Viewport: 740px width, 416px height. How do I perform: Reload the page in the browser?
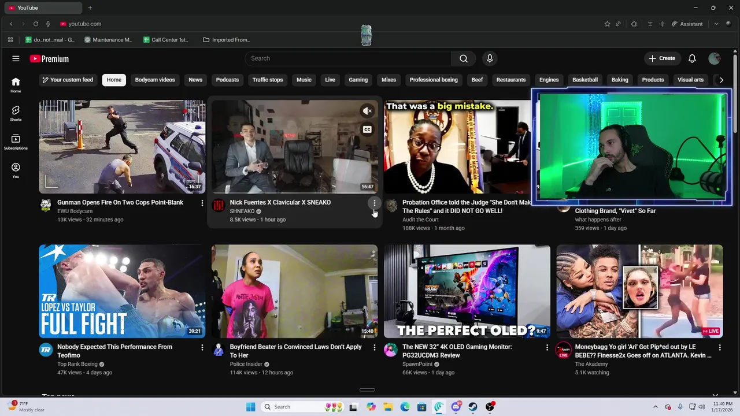coord(36,24)
